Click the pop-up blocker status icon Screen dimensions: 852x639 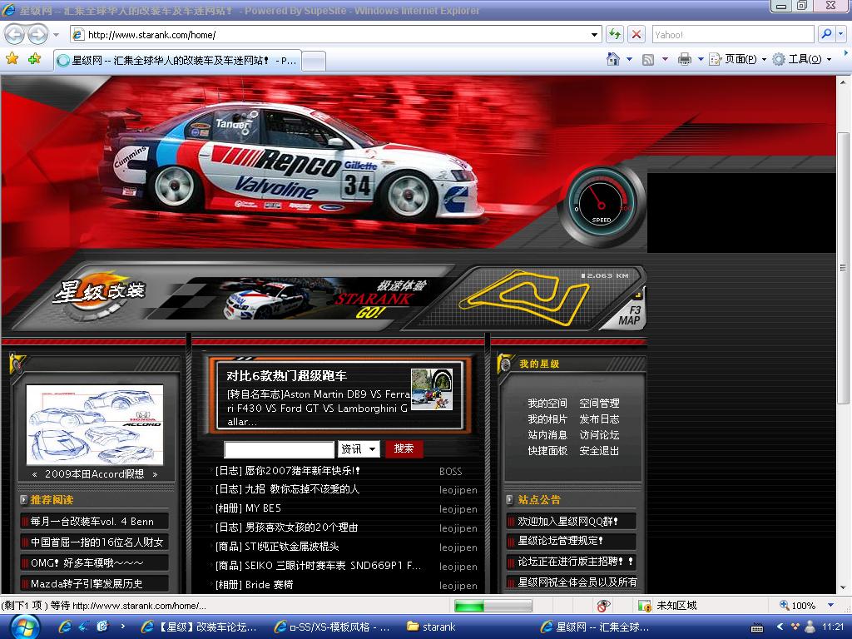point(603,606)
